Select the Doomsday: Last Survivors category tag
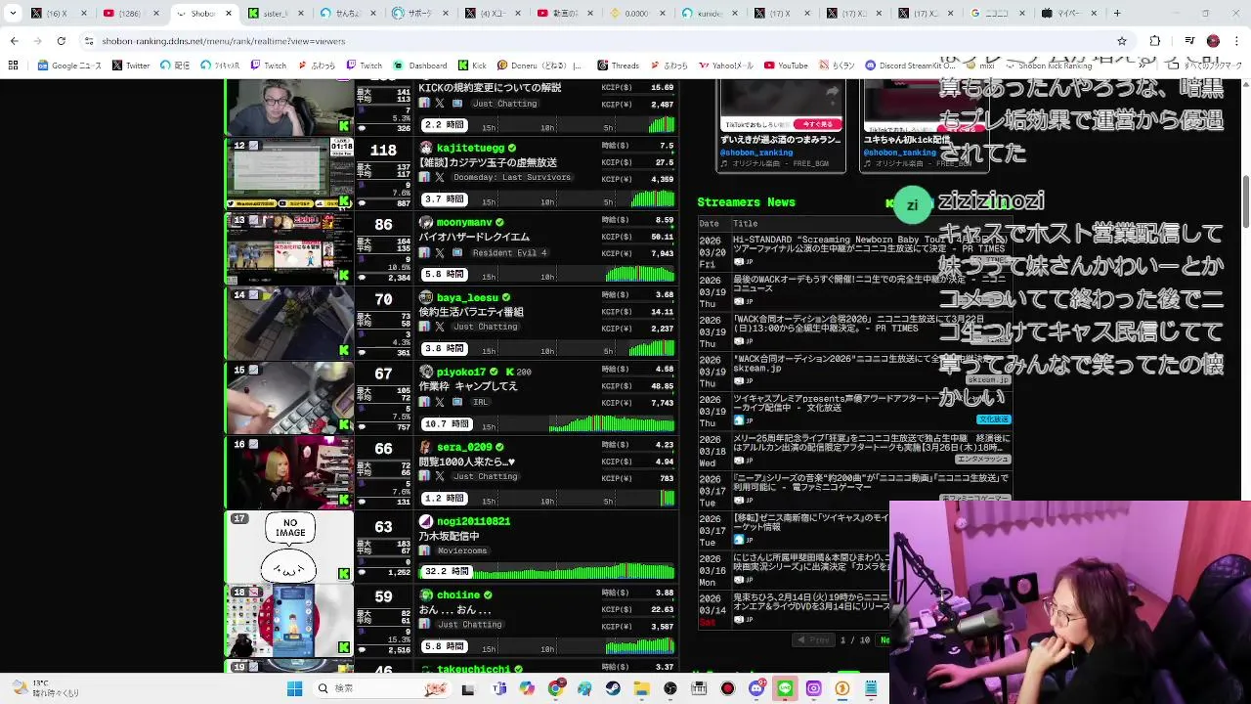Viewport: 1251px width, 704px height. click(511, 177)
